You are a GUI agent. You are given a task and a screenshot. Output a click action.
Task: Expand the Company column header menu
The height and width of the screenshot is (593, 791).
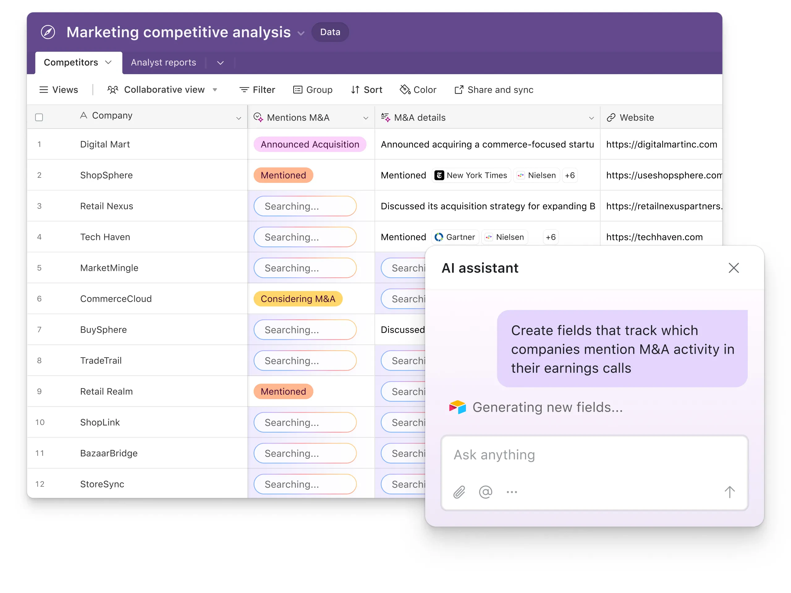pos(239,118)
